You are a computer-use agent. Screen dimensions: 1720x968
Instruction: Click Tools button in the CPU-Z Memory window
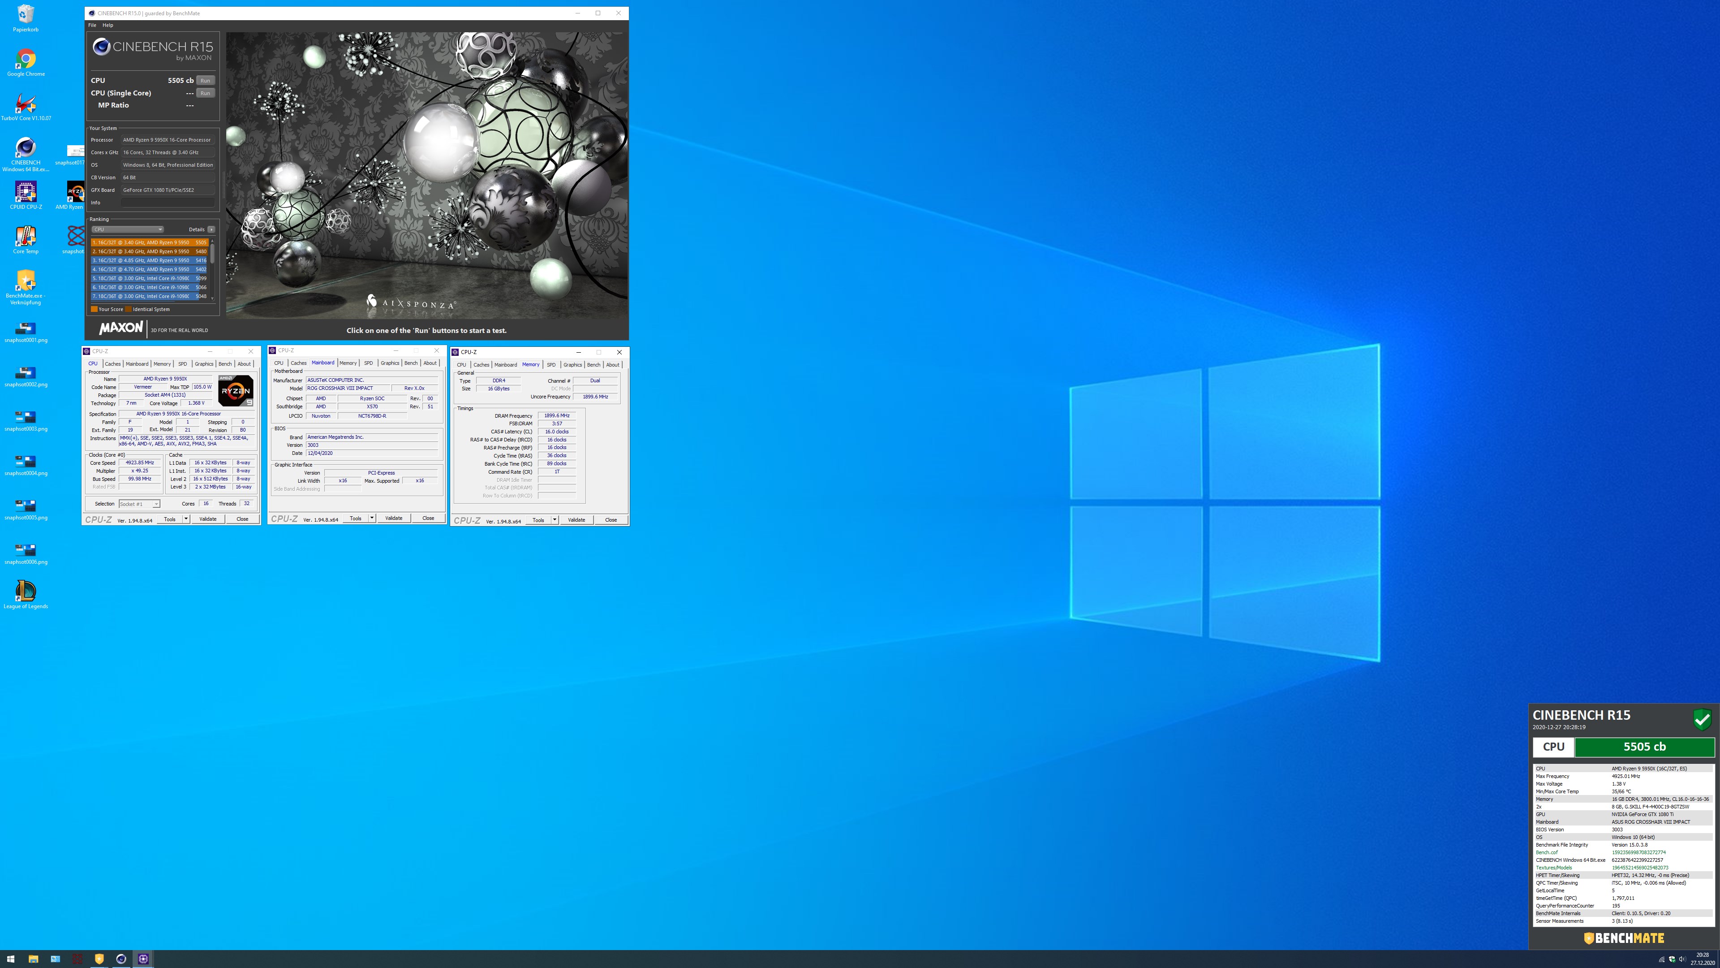pyautogui.click(x=538, y=520)
